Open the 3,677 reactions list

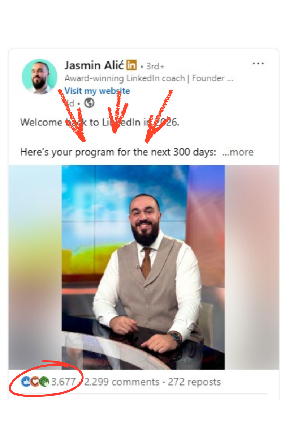coord(63,382)
